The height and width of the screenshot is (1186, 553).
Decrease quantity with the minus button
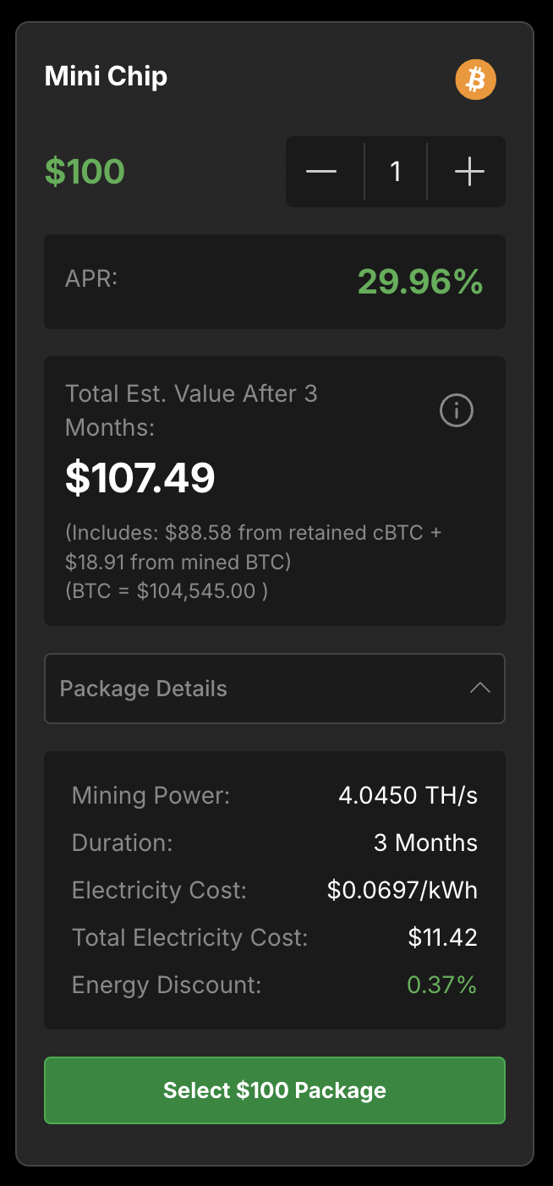pos(321,172)
